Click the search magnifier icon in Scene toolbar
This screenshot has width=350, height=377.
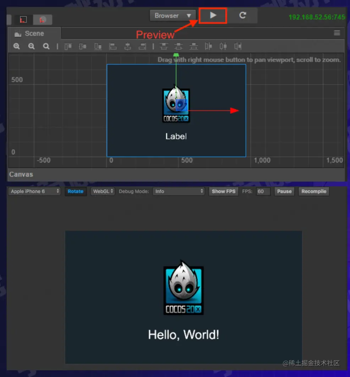point(45,46)
